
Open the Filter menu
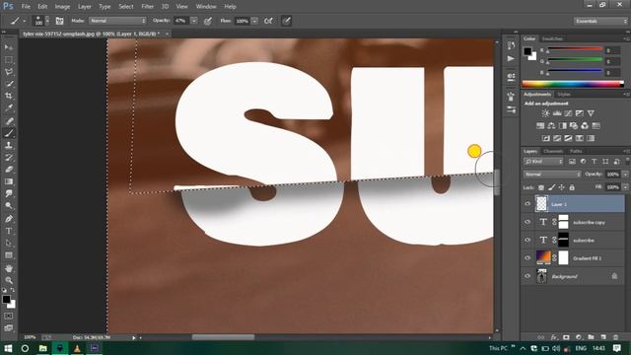click(147, 7)
